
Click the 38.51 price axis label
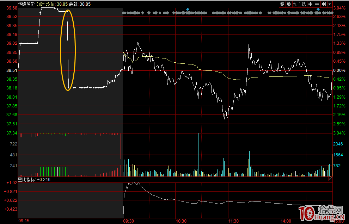[x=12, y=70]
